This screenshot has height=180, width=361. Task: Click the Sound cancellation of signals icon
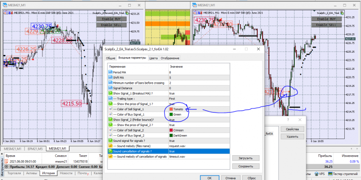(110, 151)
